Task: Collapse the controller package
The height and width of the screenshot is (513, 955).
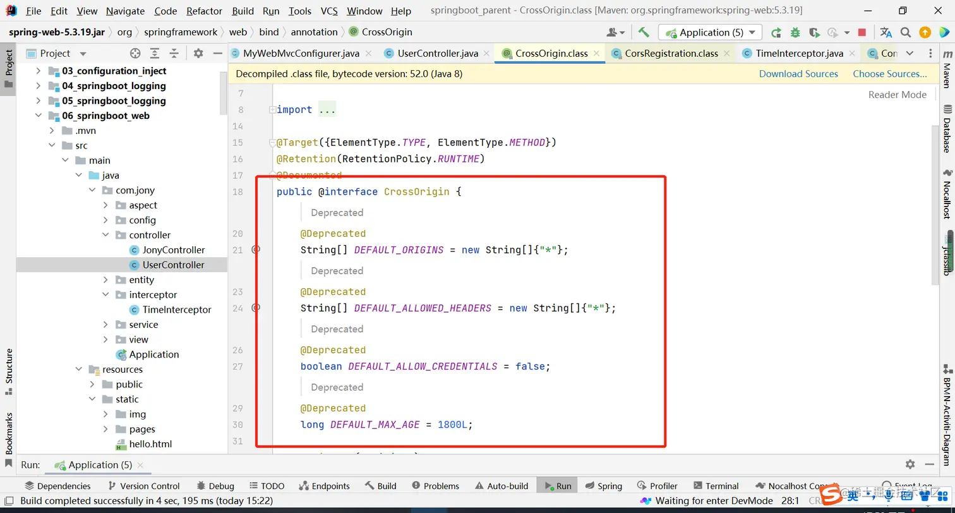Action: pos(105,235)
